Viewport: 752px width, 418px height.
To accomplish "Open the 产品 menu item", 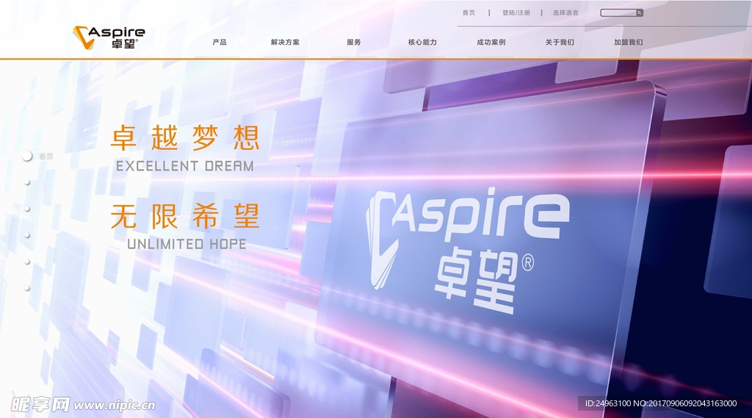I will click(220, 42).
